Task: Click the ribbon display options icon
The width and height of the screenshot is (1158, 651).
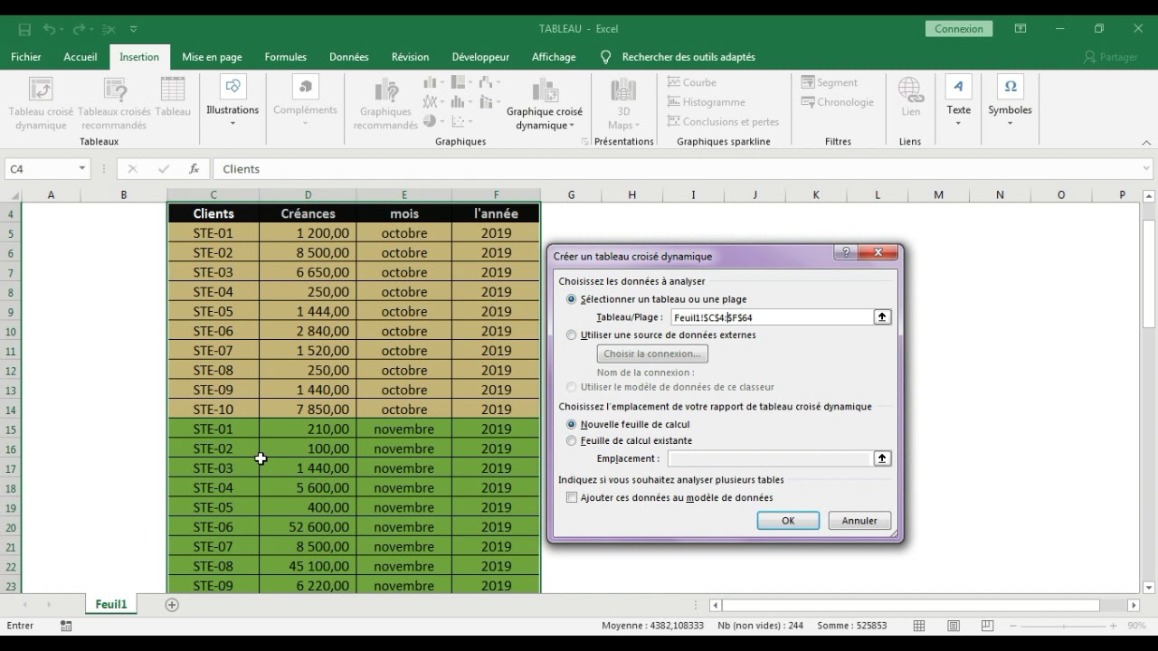Action: coord(1020,29)
